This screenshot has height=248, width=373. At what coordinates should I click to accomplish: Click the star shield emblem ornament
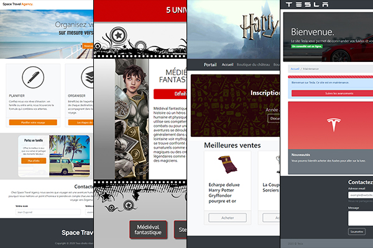(118, 35)
